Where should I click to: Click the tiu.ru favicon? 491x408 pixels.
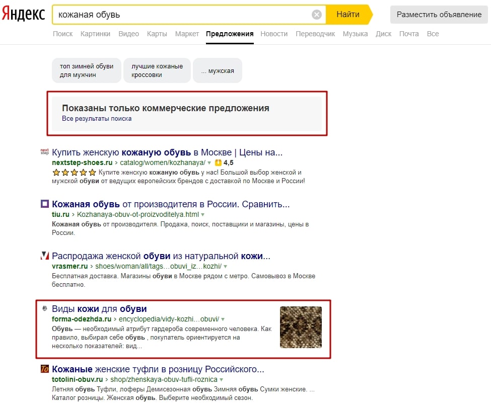45,204
